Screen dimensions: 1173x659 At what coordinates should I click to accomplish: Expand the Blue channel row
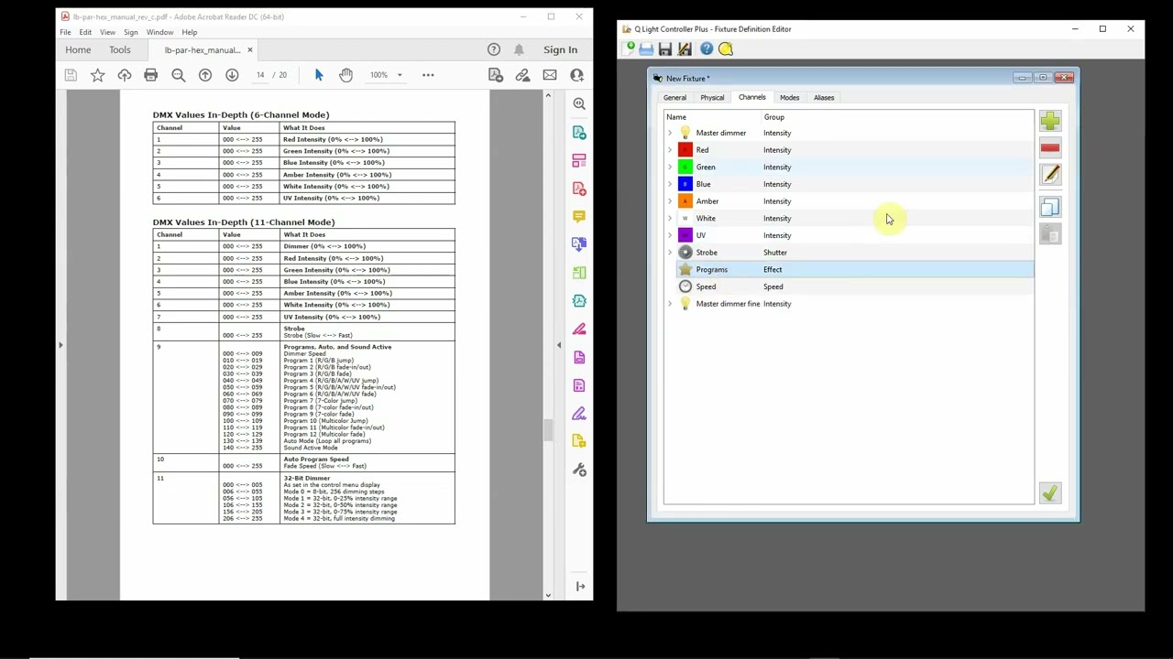pyautogui.click(x=670, y=184)
